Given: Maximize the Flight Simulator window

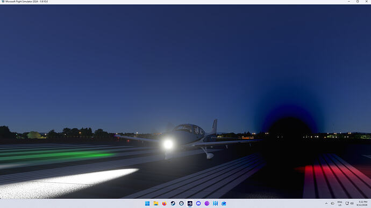Looking at the screenshot, I should tap(358, 2).
